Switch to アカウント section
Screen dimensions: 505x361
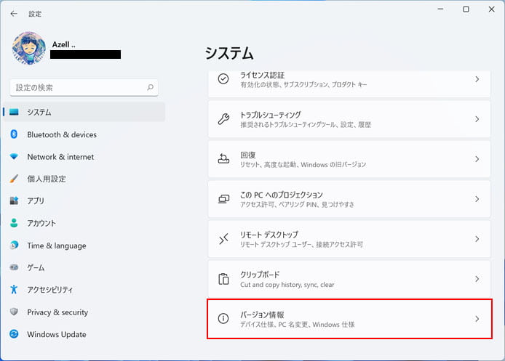pyautogui.click(x=41, y=223)
